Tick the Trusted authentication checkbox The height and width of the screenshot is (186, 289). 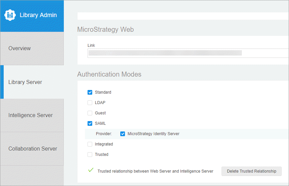point(90,155)
